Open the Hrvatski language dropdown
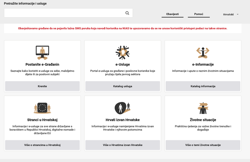 (x=228, y=14)
